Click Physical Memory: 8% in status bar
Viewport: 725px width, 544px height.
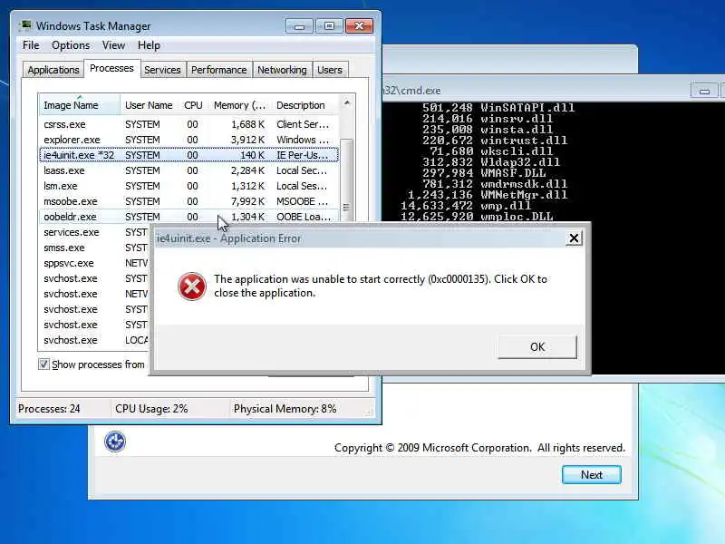point(285,409)
